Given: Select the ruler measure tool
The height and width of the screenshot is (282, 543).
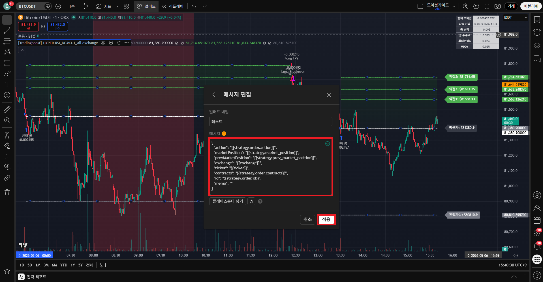Looking at the screenshot, I should [x=7, y=109].
